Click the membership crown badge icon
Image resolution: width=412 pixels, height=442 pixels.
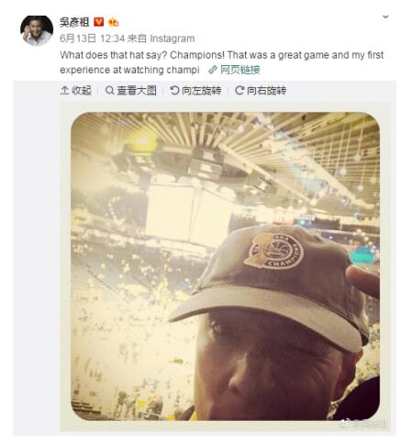click(x=113, y=22)
